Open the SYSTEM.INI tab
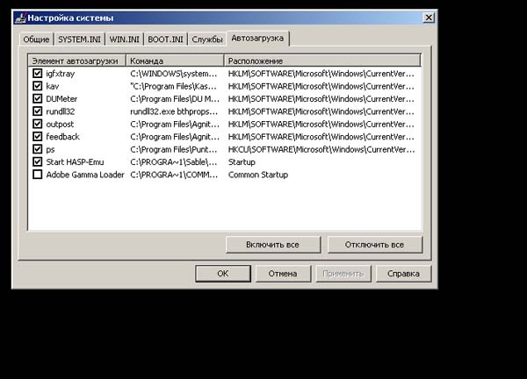Screen dimensions: 527x379 coord(79,39)
